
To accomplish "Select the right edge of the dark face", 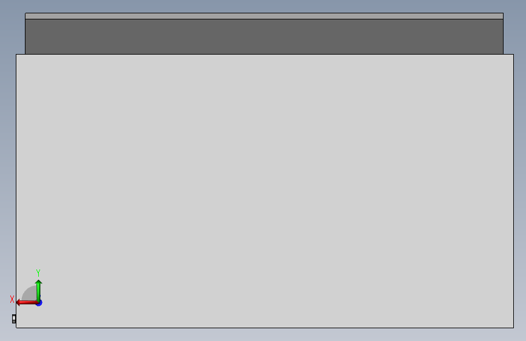I will [x=503, y=36].
